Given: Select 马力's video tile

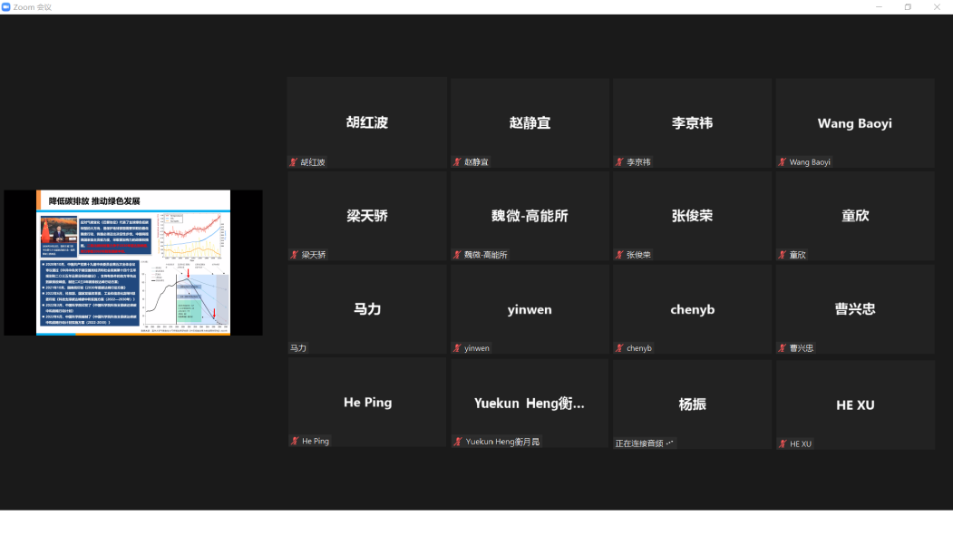Looking at the screenshot, I should (366, 308).
